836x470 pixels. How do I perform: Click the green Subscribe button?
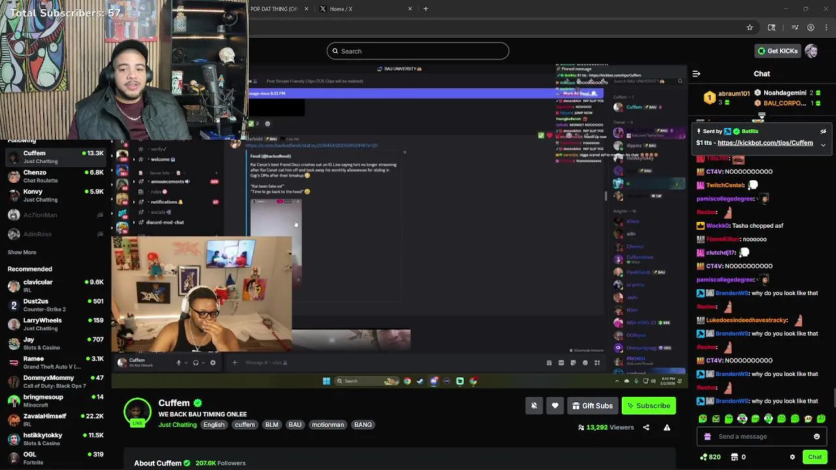[649, 405]
